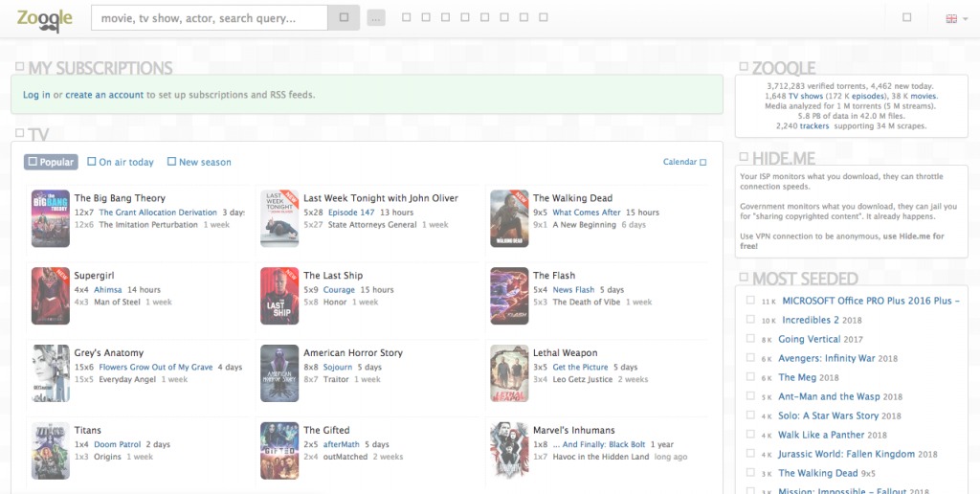Click 'use Hide.me for free!' text
This screenshot has width=980, height=494.
pyautogui.click(x=842, y=241)
